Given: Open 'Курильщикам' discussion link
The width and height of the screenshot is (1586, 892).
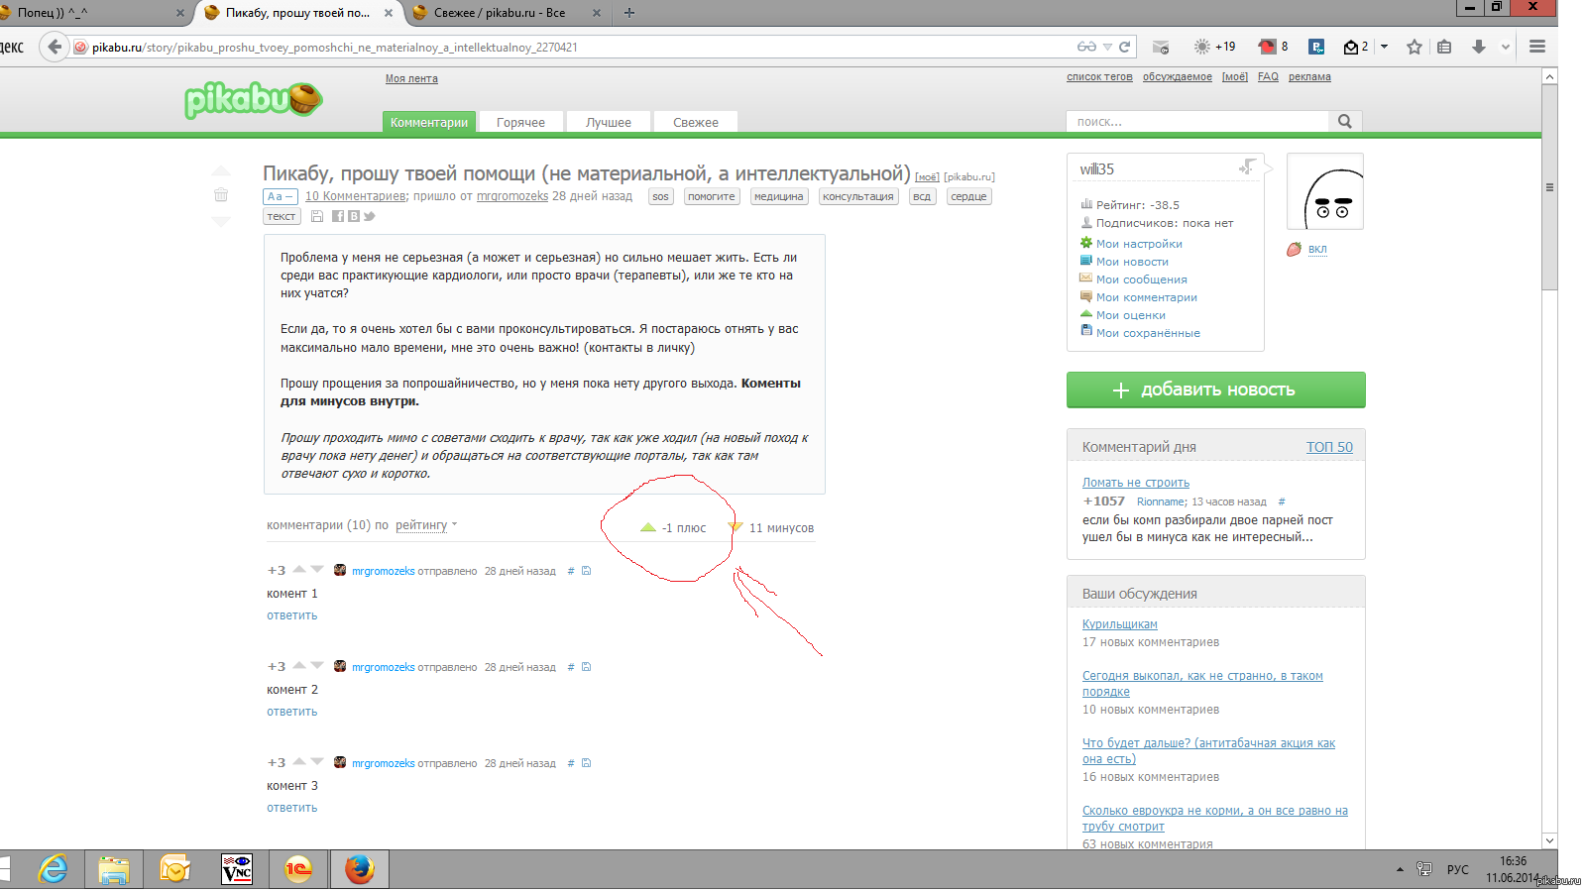Looking at the screenshot, I should coord(1120,624).
